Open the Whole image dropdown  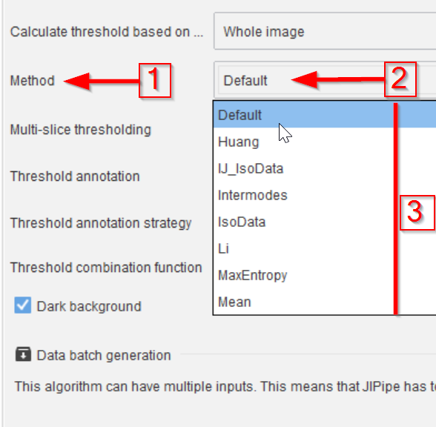tap(325, 31)
